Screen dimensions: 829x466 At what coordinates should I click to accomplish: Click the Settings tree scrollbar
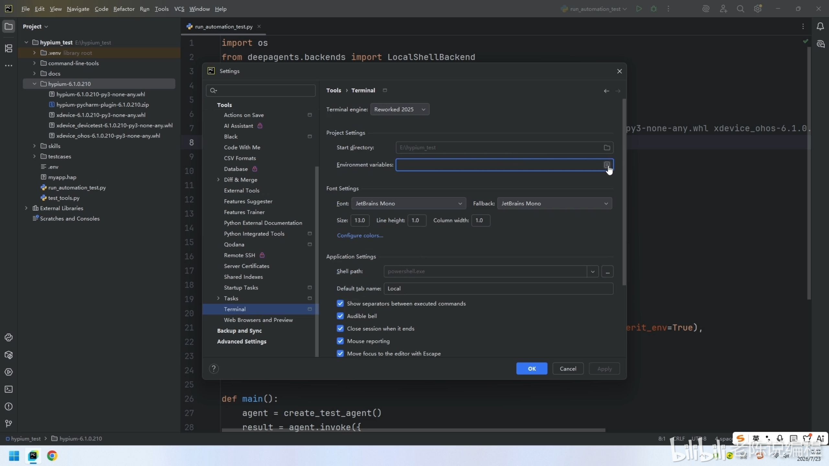tap(317, 262)
